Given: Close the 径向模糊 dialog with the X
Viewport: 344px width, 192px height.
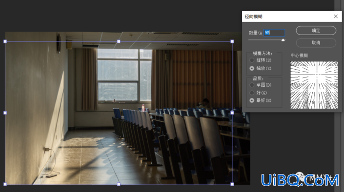Looking at the screenshot, I should coord(336,17).
